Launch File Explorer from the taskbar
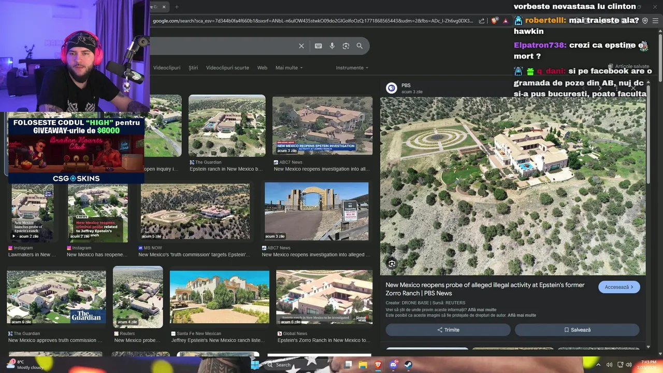This screenshot has width=663, height=373. click(x=363, y=365)
